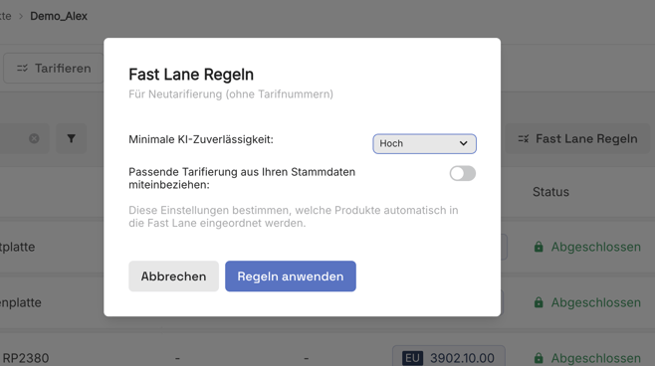Image resolution: width=655 pixels, height=366 pixels.
Task: Click the breadcrumb chevron before Demo_Alex
Action: pos(21,16)
